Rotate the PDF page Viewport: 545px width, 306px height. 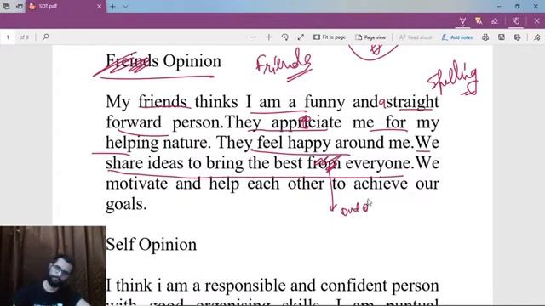click(285, 37)
